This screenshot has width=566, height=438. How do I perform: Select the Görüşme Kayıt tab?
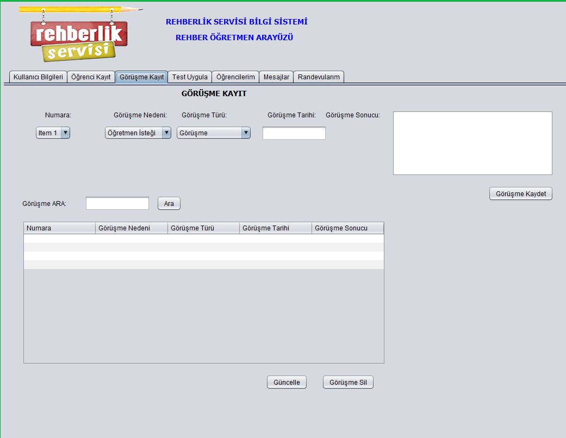141,77
